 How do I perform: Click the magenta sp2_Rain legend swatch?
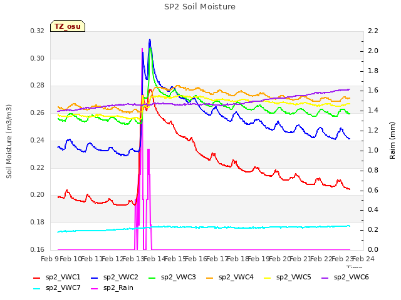pyautogui.click(x=95, y=289)
